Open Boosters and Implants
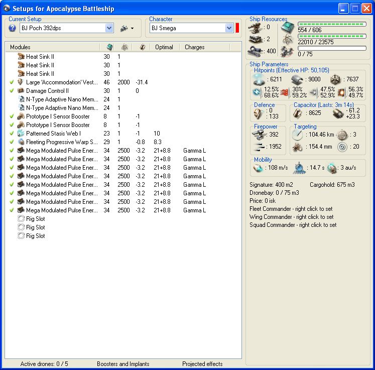 [x=123, y=364]
